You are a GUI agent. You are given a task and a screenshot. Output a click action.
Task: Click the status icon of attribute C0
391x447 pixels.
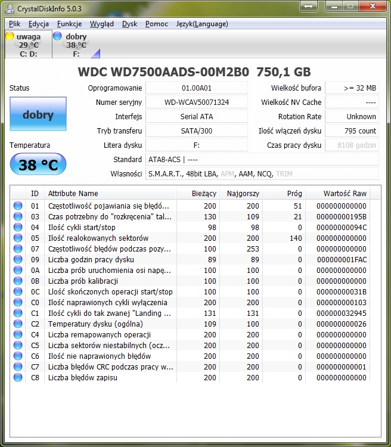[x=18, y=302]
